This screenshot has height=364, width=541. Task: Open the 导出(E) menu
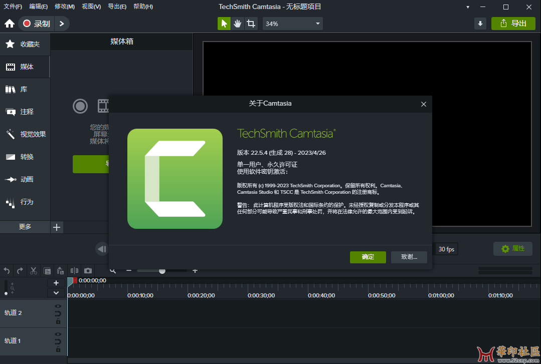[x=117, y=7]
